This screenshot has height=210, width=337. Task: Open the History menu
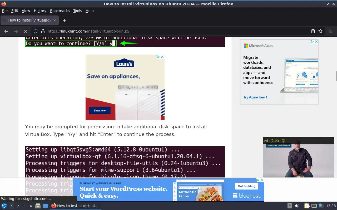coord(40,11)
